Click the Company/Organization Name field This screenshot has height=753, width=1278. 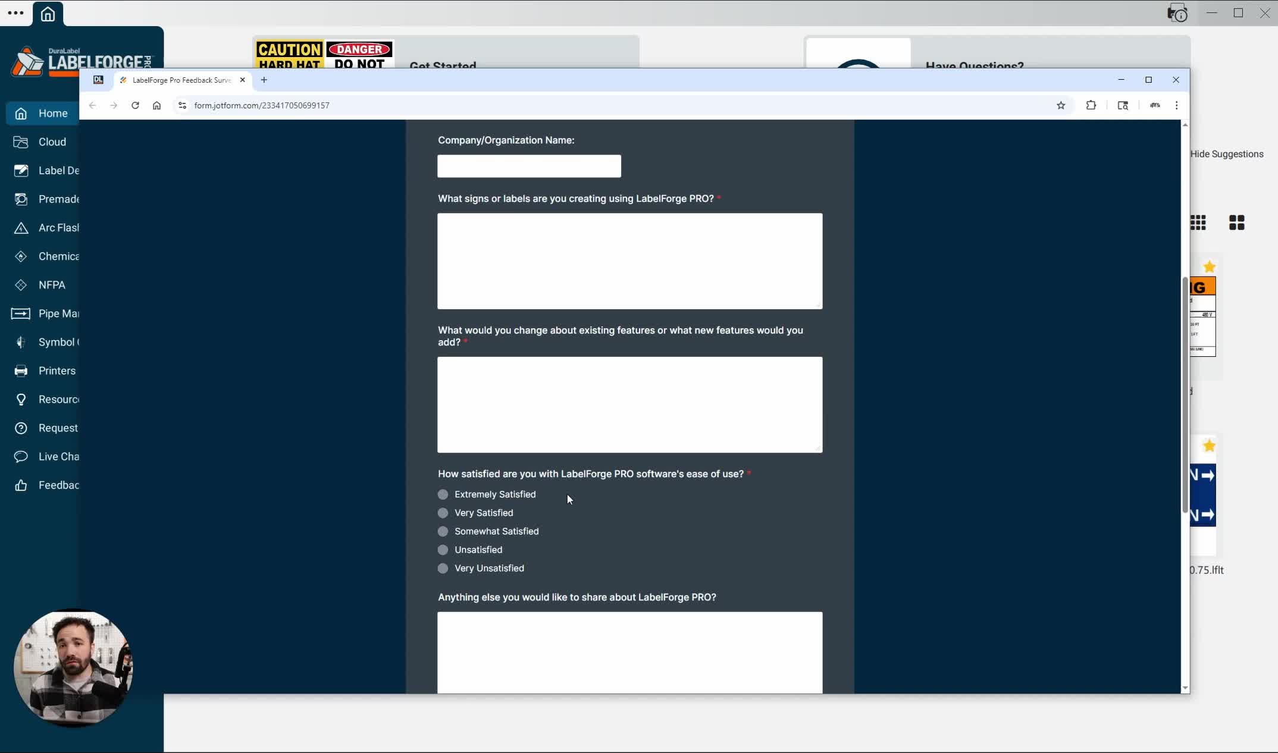[529, 166]
